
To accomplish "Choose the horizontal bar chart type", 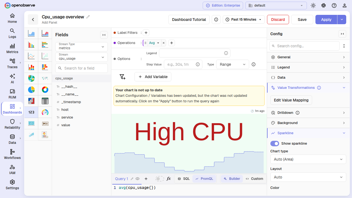I will tap(45, 45).
